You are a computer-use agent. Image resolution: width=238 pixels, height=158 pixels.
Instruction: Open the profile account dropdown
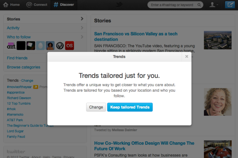214,5
